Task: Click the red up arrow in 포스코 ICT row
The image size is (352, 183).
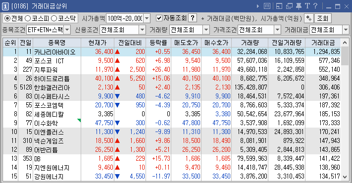Action: (x=117, y=60)
